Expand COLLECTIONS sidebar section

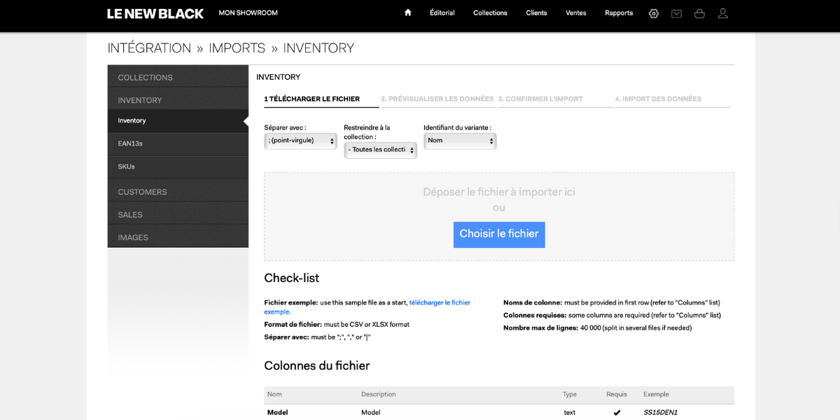click(x=178, y=77)
